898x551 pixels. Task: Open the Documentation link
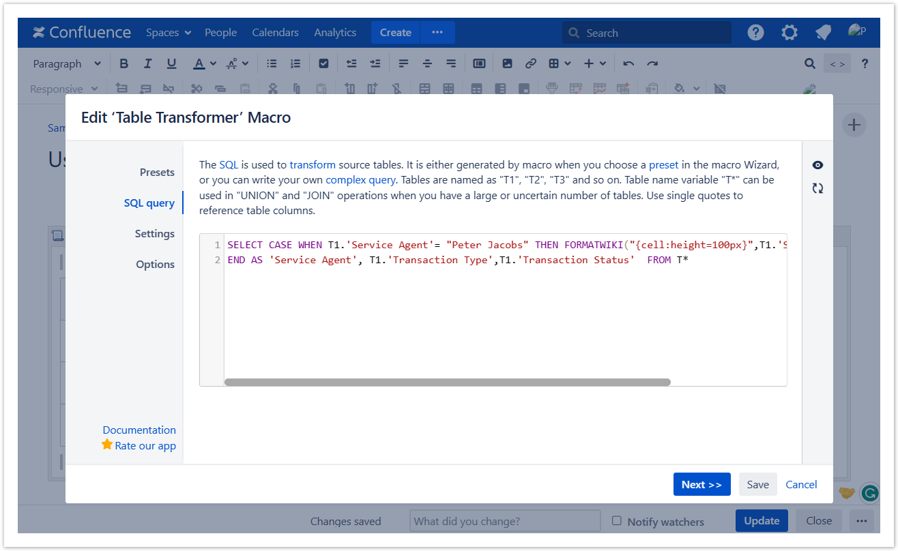[139, 430]
